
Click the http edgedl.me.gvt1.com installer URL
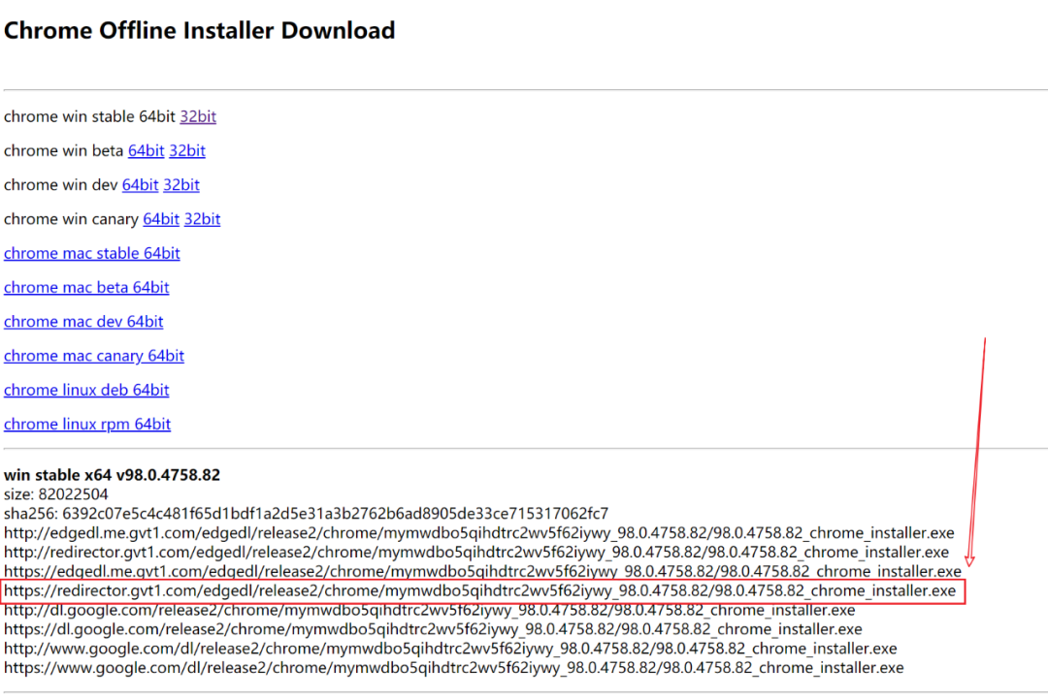(478, 533)
